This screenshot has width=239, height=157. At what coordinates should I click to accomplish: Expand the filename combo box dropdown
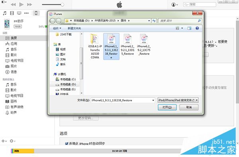(153, 100)
